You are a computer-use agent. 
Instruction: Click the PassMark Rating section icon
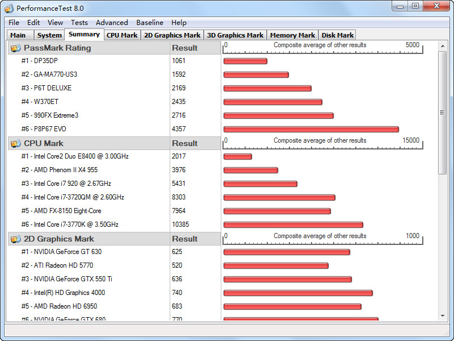(x=16, y=48)
